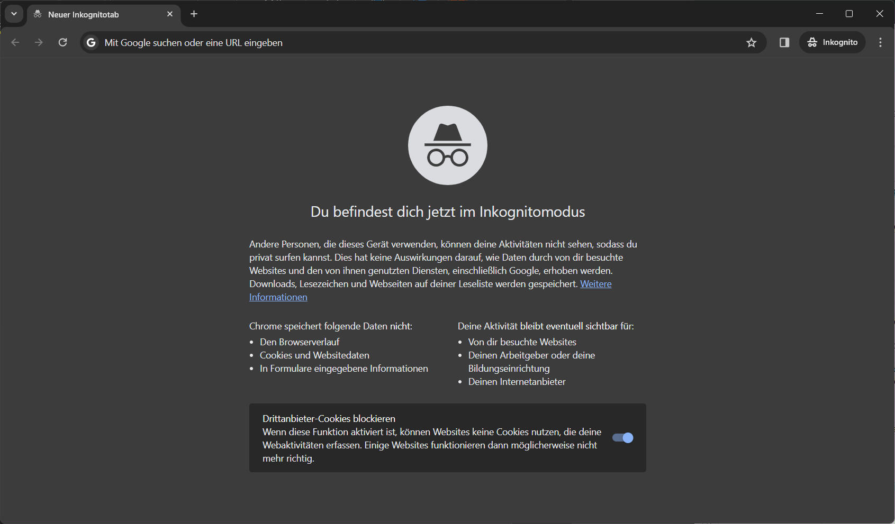Click the Inkognito profile button

point(833,42)
